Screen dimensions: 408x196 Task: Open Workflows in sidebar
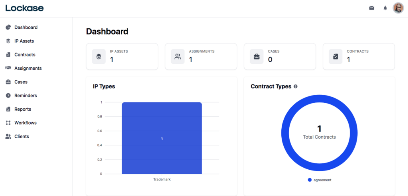point(25,123)
